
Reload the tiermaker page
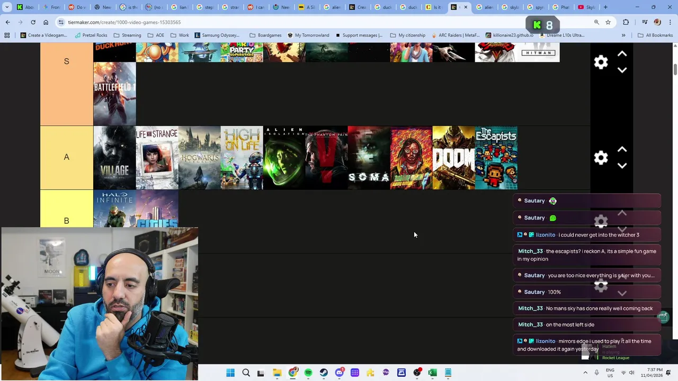point(33,22)
